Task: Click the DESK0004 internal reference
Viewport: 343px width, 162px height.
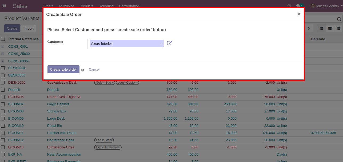Action: [17, 68]
